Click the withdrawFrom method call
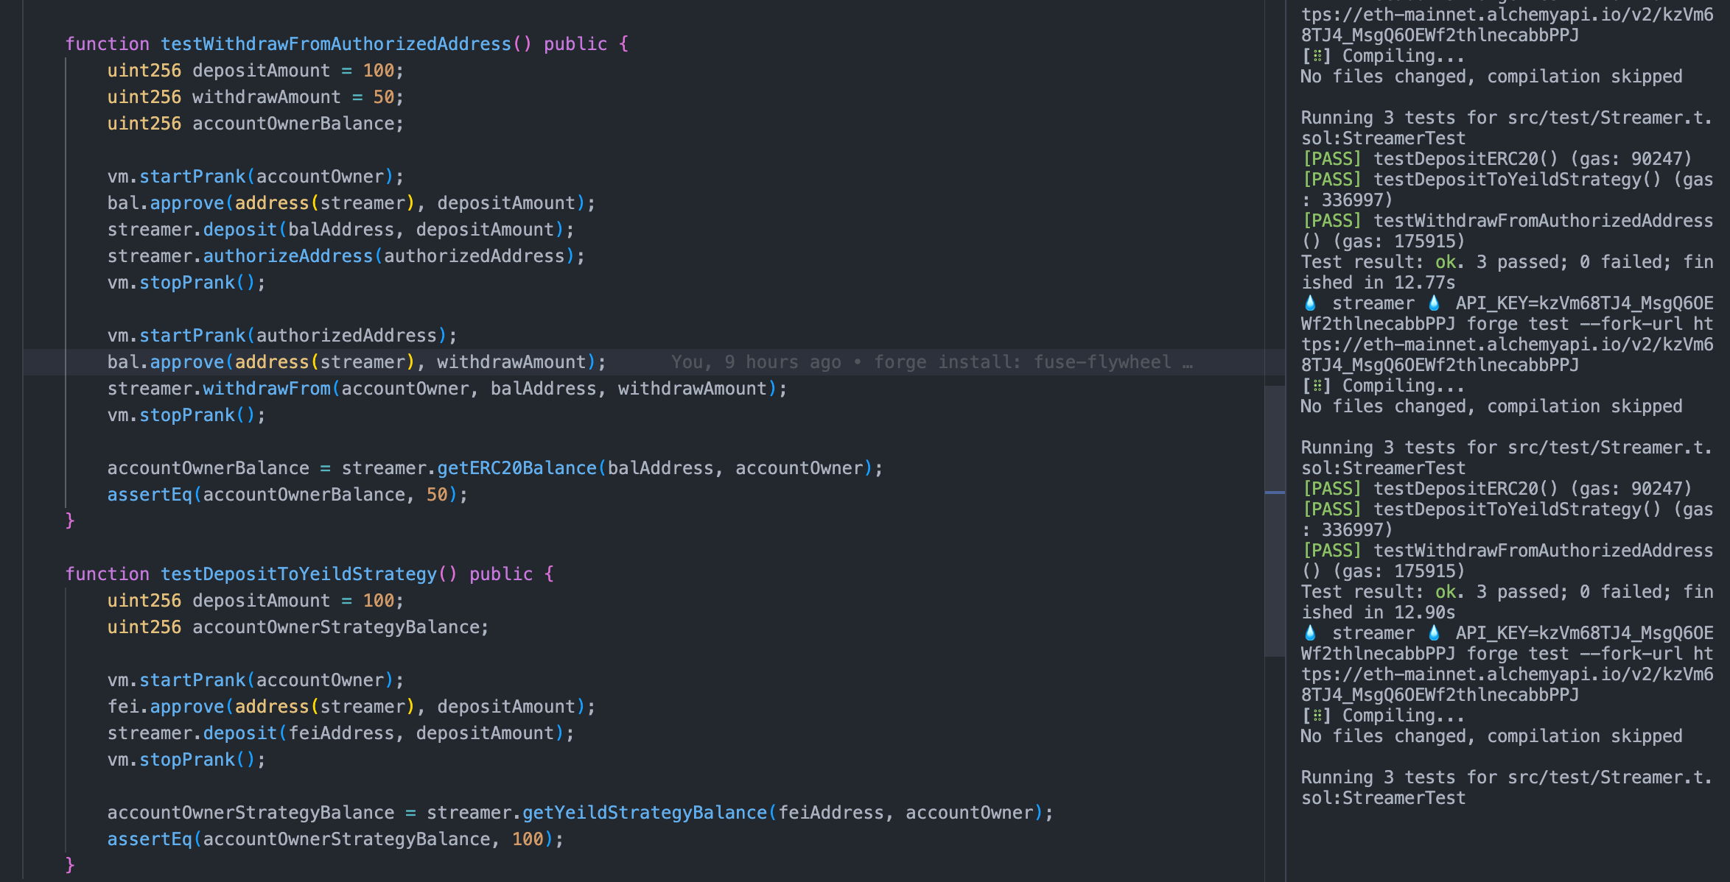This screenshot has width=1730, height=882. click(267, 389)
